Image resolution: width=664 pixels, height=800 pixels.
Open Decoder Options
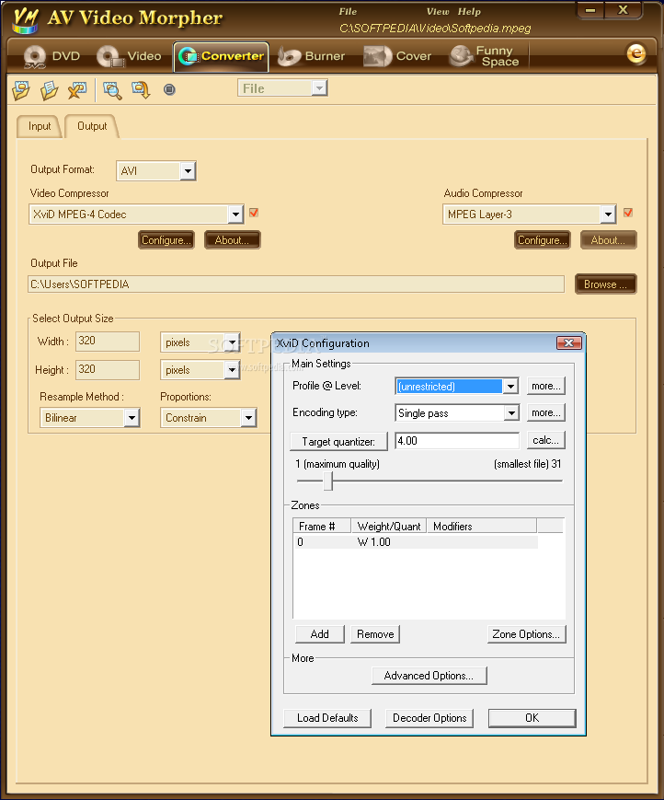click(x=429, y=718)
